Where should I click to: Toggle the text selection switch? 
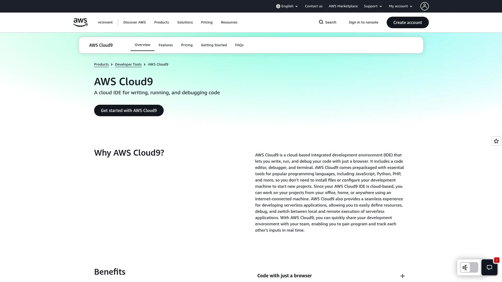click(469, 267)
